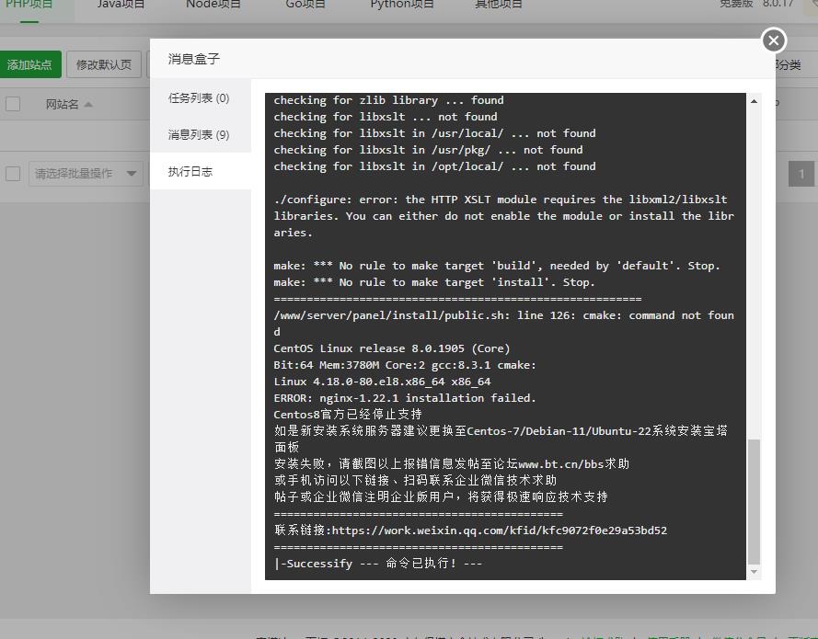Click the www.bt.cn/bbs forum text
Image resolution: width=818 pixels, height=639 pixels.
click(560, 464)
